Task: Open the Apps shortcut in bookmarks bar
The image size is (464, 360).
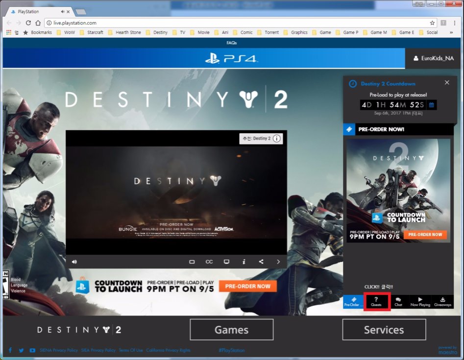Action: point(9,32)
